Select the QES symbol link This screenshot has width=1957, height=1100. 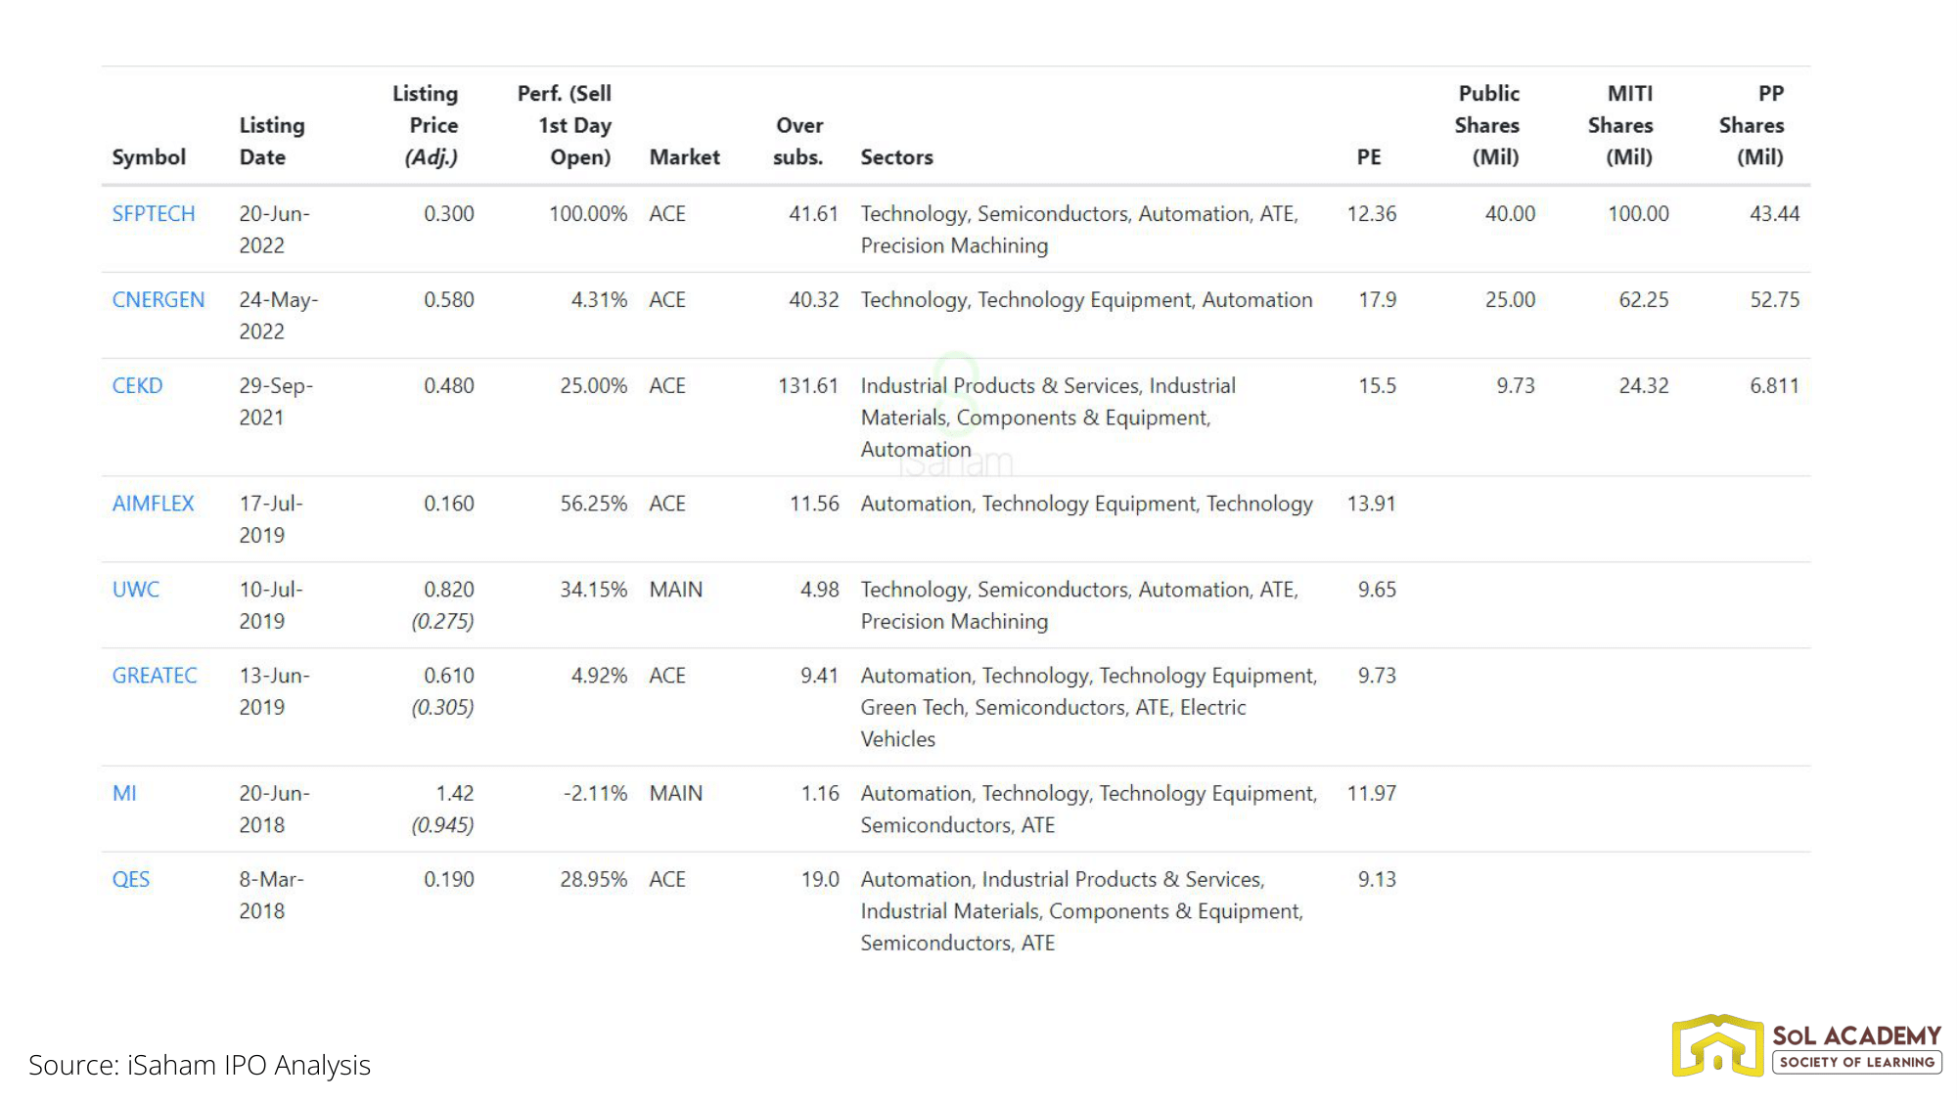[x=131, y=879]
